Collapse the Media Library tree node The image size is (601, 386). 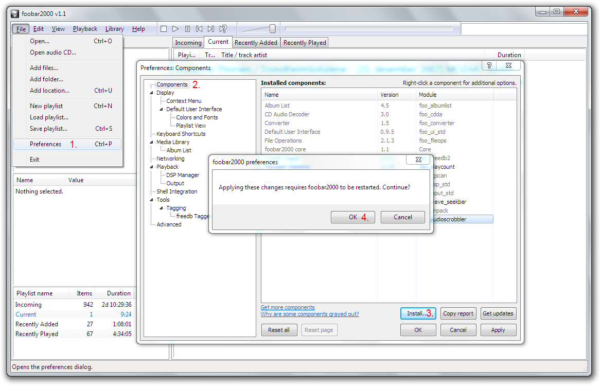152,143
